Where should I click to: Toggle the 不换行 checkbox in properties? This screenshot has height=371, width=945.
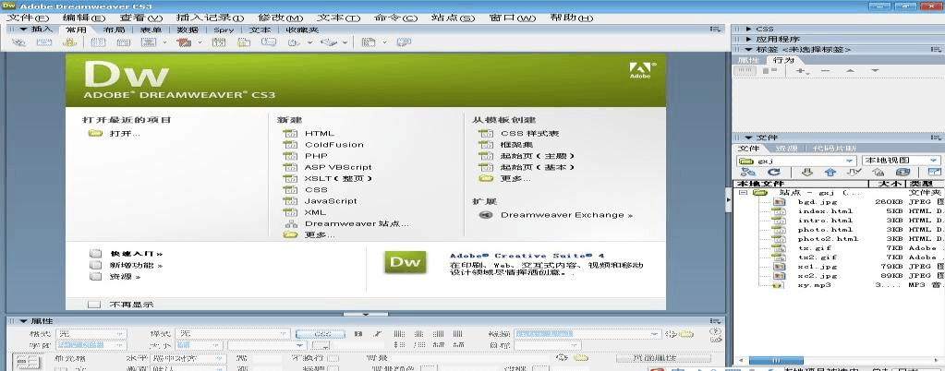point(333,357)
